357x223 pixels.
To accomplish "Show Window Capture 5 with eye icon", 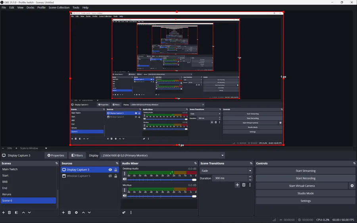I will coord(110,176).
